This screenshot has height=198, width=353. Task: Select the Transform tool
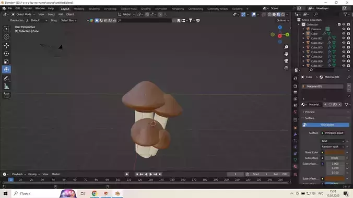[6, 69]
